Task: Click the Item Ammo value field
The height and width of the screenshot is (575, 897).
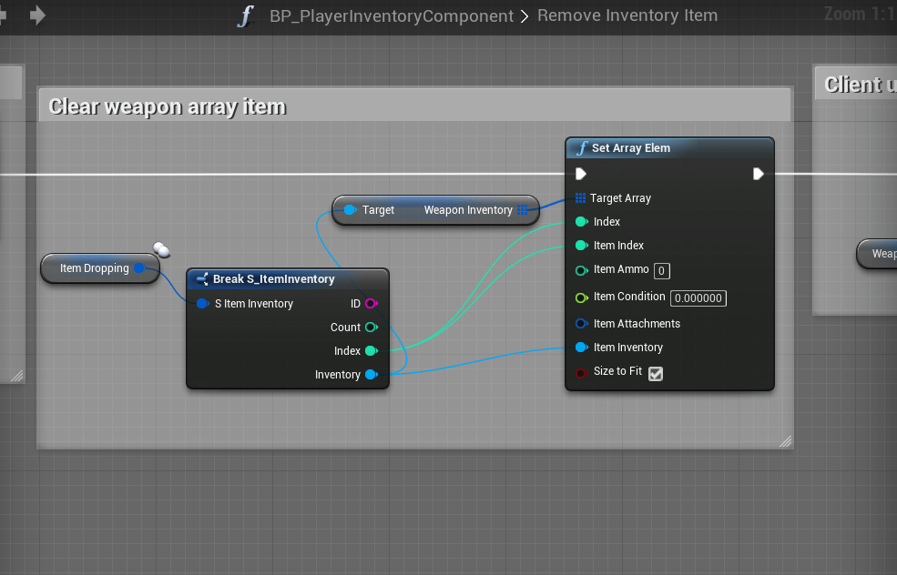Action: (662, 270)
